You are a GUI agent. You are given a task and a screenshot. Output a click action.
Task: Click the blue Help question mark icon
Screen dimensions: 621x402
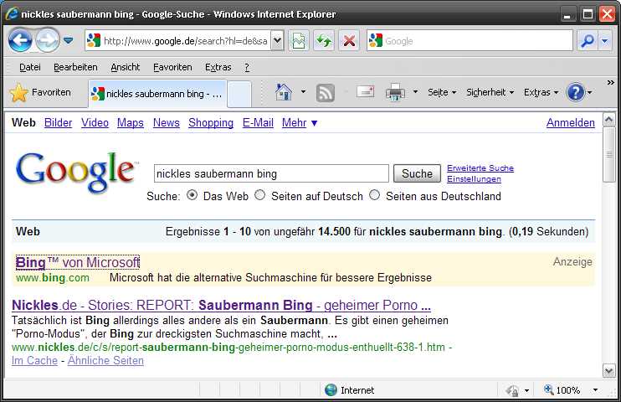click(576, 92)
